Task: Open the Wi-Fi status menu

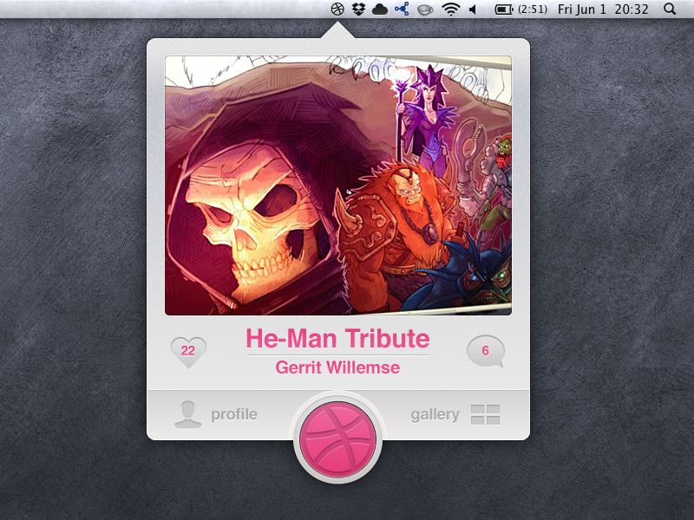Action: click(x=450, y=10)
